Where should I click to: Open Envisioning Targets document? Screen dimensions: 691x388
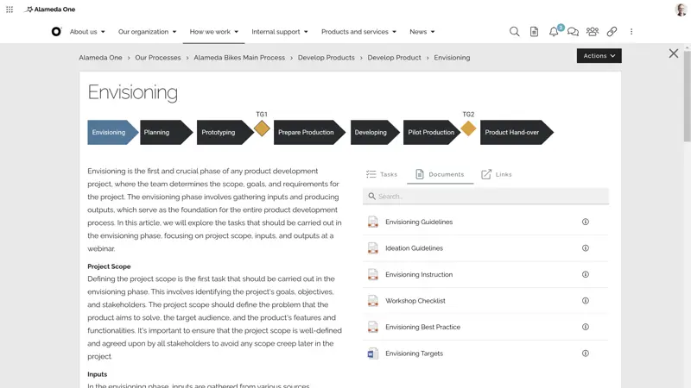(x=414, y=354)
